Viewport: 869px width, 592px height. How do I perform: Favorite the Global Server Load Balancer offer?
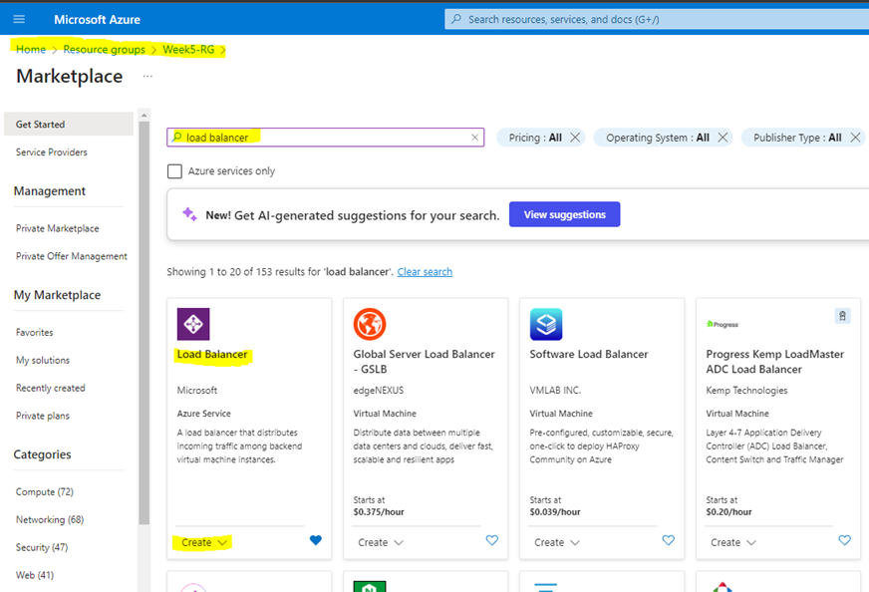(x=491, y=540)
